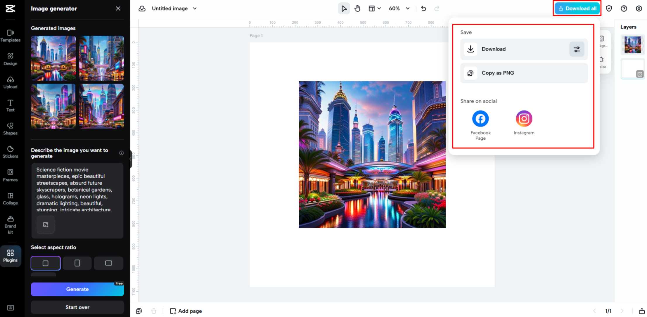This screenshot has height=317, width=647.
Task: Select the landscape aspect ratio
Action: tap(108, 263)
